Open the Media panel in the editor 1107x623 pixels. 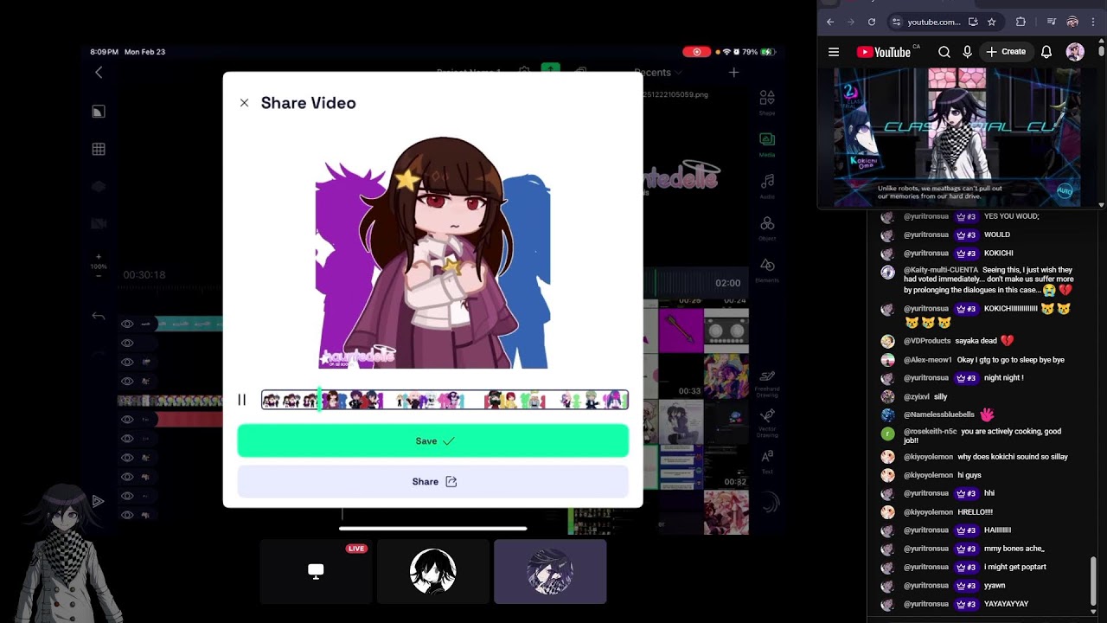point(767,144)
